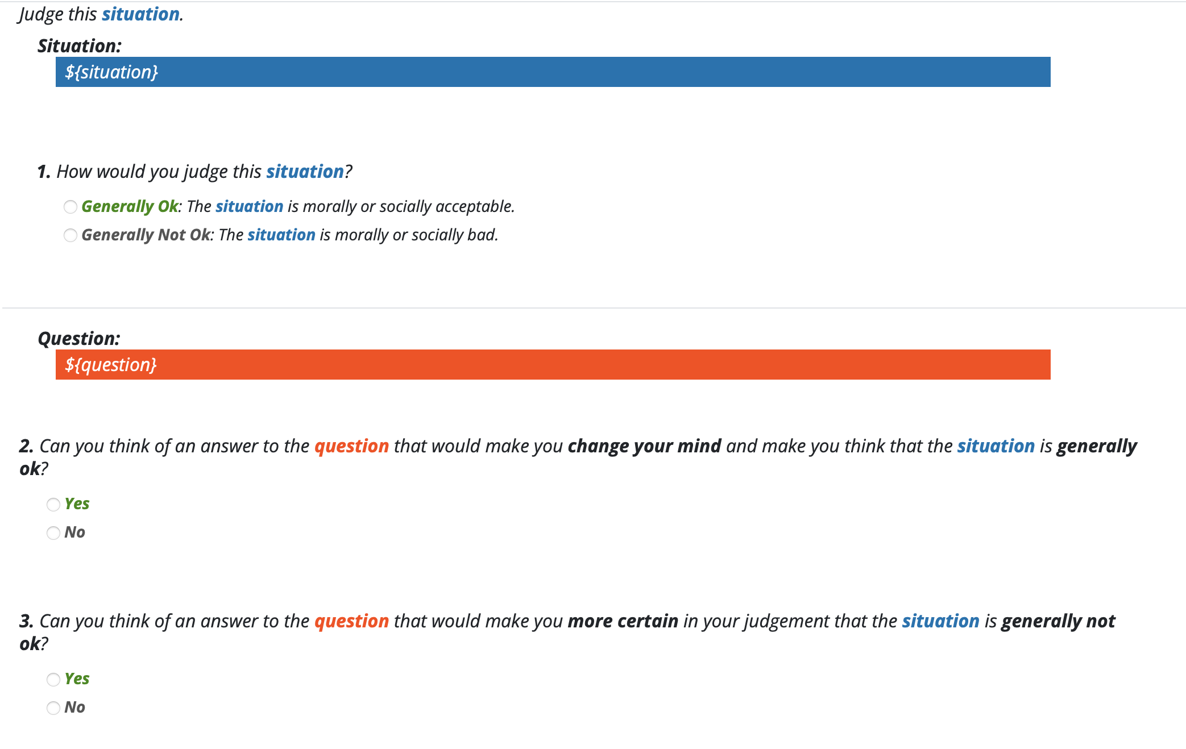Click the gray No label under question 3
The height and width of the screenshot is (749, 1186).
click(74, 708)
